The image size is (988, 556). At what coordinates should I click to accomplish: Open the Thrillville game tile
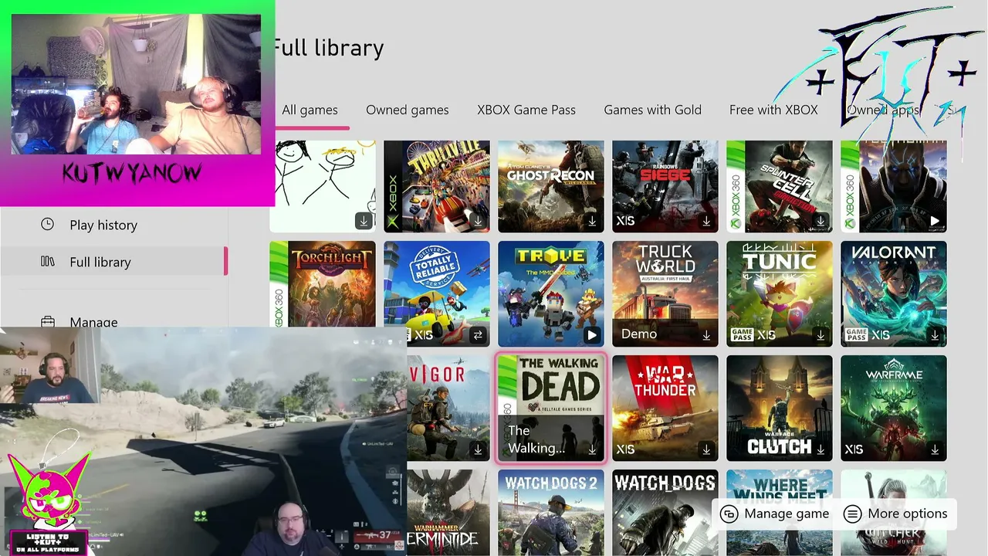coord(437,186)
